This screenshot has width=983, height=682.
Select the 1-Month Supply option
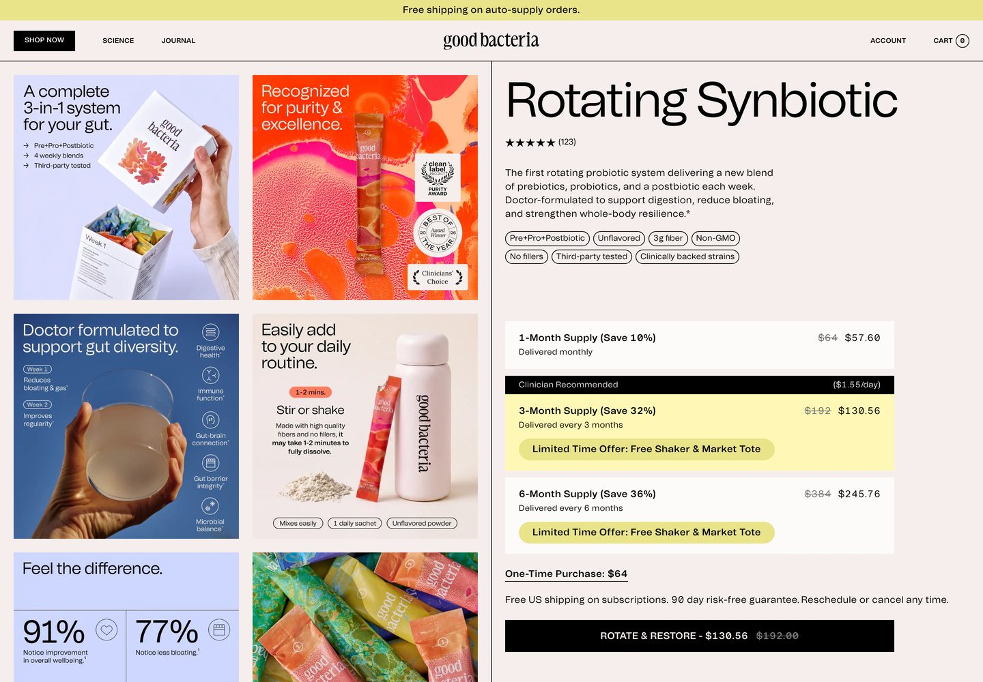pyautogui.click(x=699, y=344)
